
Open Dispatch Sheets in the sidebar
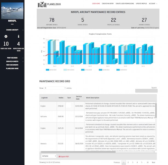(12, 61)
